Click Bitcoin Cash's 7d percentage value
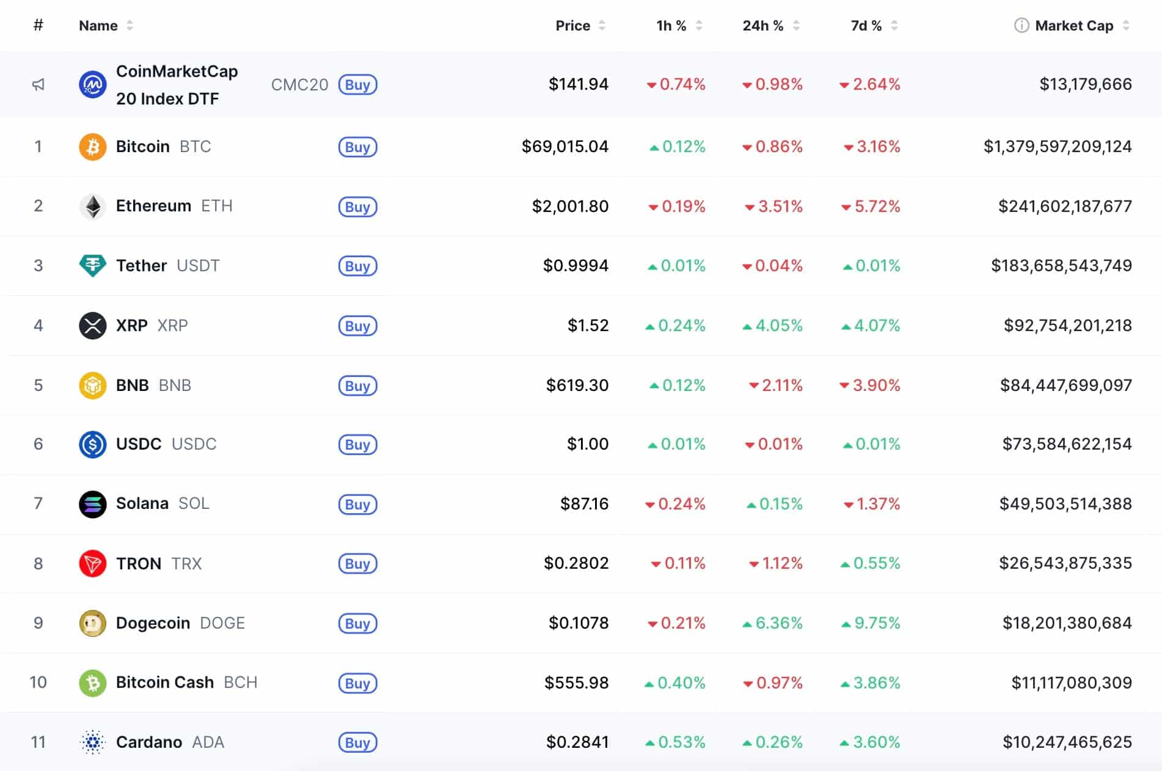Screen dimensions: 1162x771 [x=872, y=682]
